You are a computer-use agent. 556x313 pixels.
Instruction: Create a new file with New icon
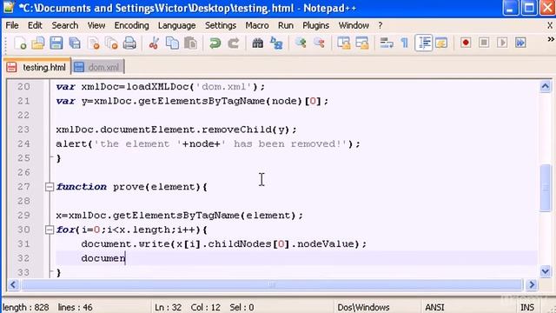tap(20, 43)
